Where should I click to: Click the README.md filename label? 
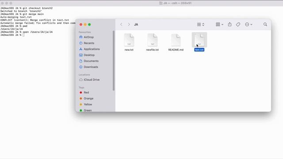[x=176, y=50]
